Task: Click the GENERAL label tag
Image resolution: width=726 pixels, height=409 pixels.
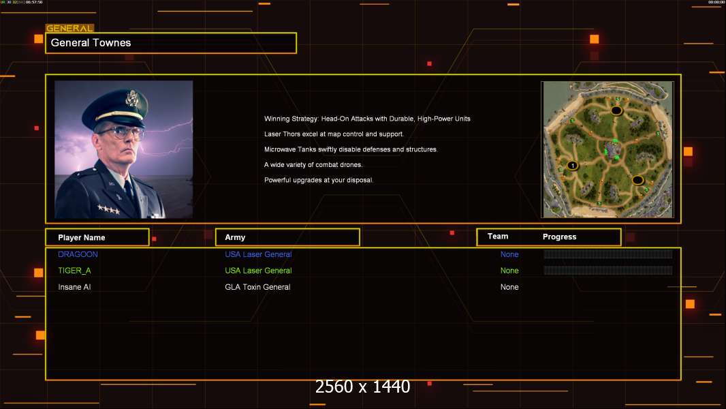Action: pos(69,28)
